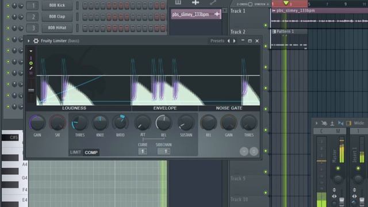Mute Track 2 with its green LED

pyautogui.click(x=266, y=46)
